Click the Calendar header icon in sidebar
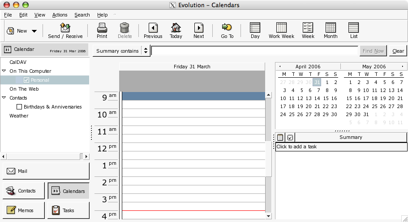The width and height of the screenshot is (408, 222). pos(8,49)
